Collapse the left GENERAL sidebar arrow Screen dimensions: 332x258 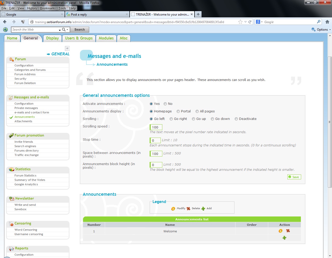click(x=67, y=48)
